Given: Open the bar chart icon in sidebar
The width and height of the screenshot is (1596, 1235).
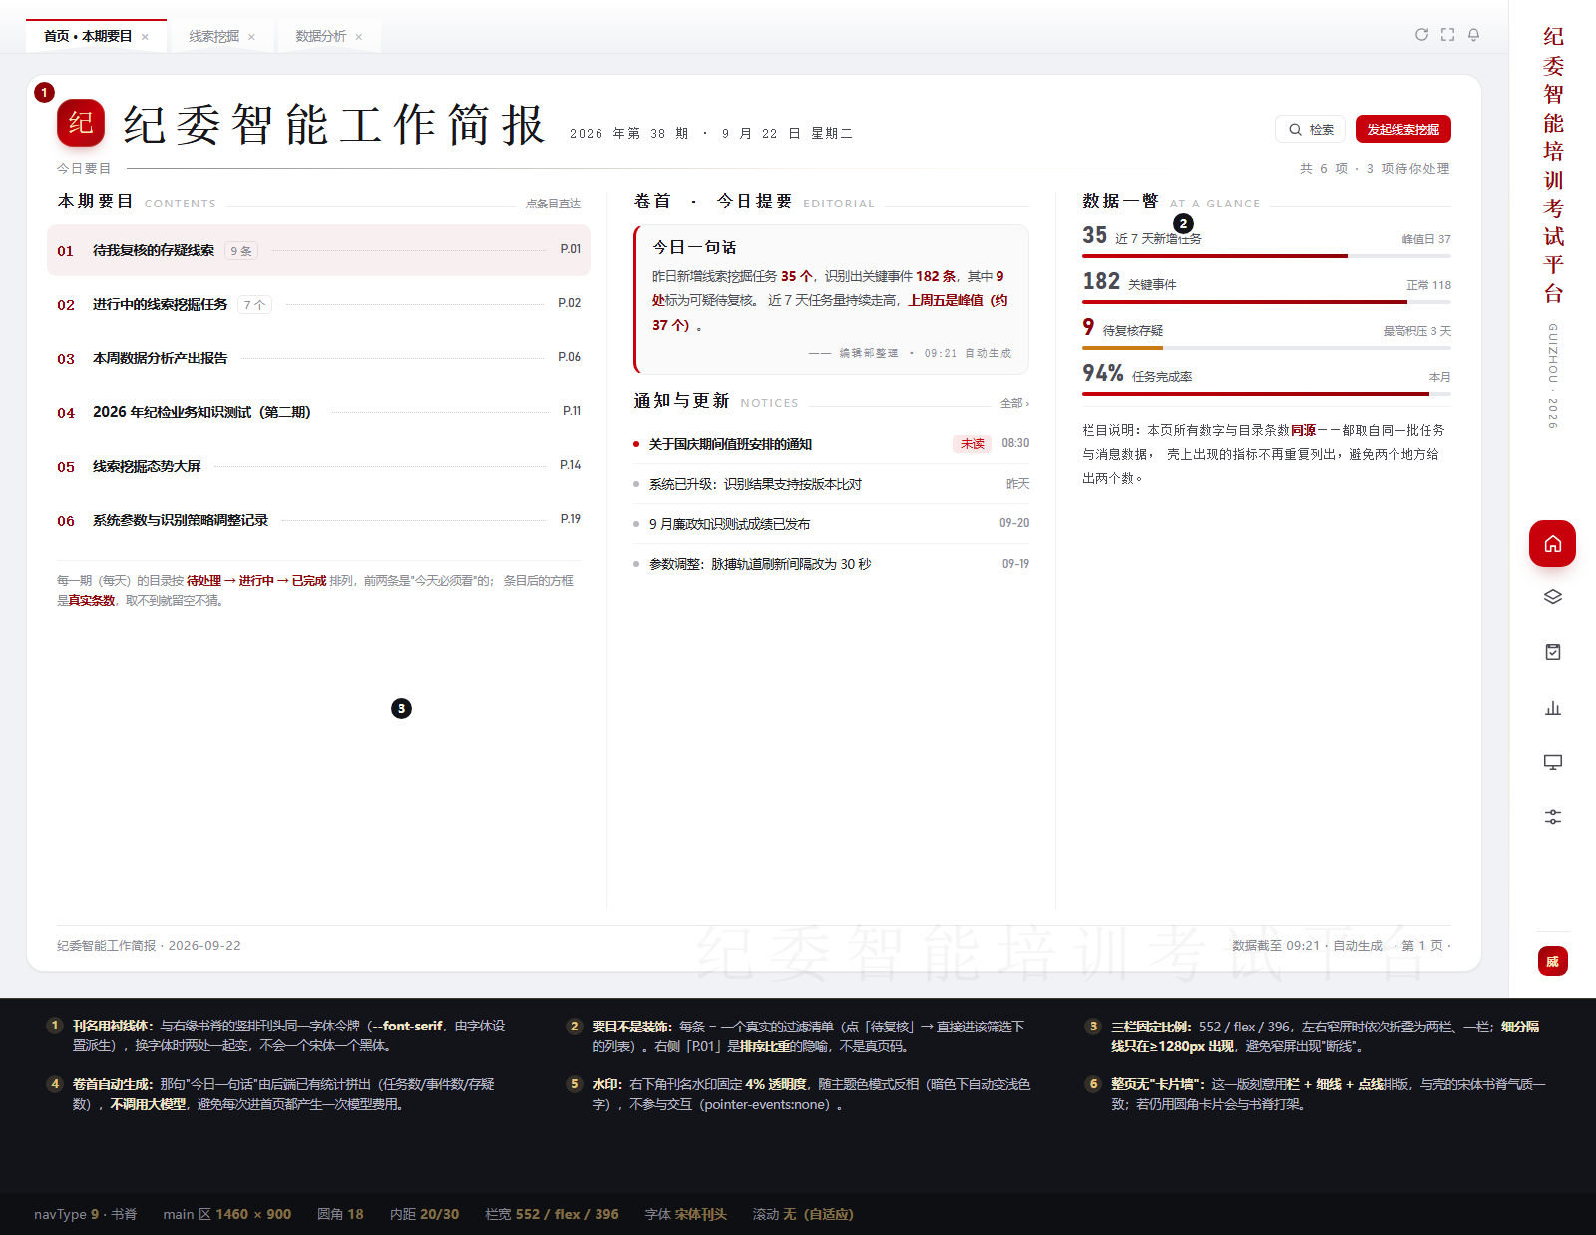Looking at the screenshot, I should point(1552,708).
